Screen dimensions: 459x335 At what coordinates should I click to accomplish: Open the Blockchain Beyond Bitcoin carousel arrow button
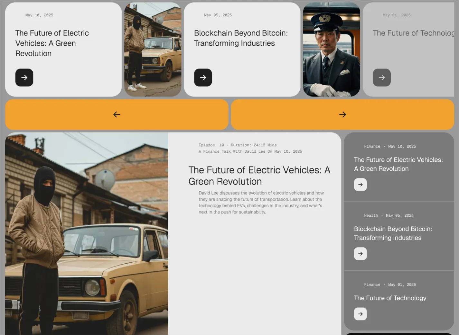click(203, 77)
